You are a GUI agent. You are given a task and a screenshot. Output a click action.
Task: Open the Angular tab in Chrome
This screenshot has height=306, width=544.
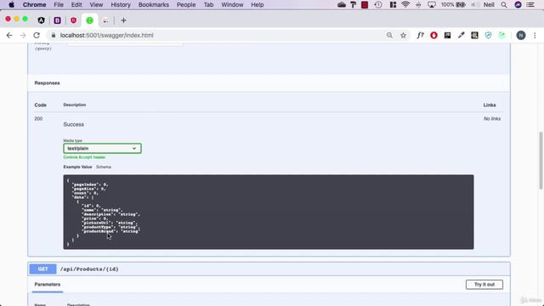42,20
